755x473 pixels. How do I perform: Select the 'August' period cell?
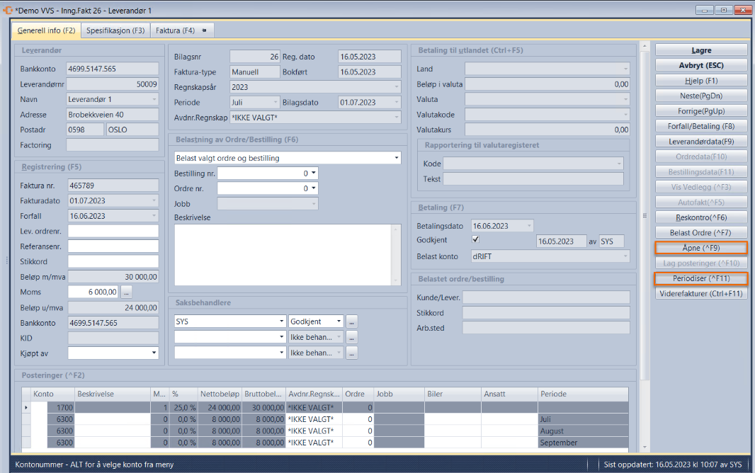(x=583, y=431)
